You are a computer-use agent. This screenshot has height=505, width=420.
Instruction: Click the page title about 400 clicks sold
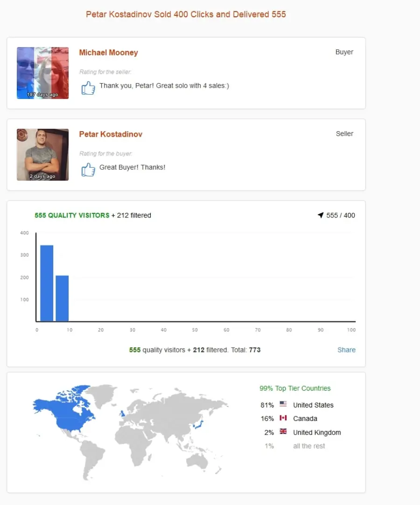pos(186,14)
